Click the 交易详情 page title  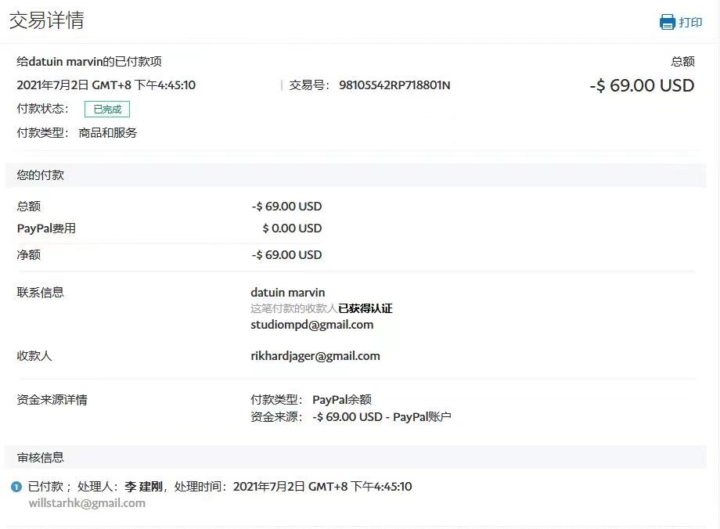(x=46, y=20)
